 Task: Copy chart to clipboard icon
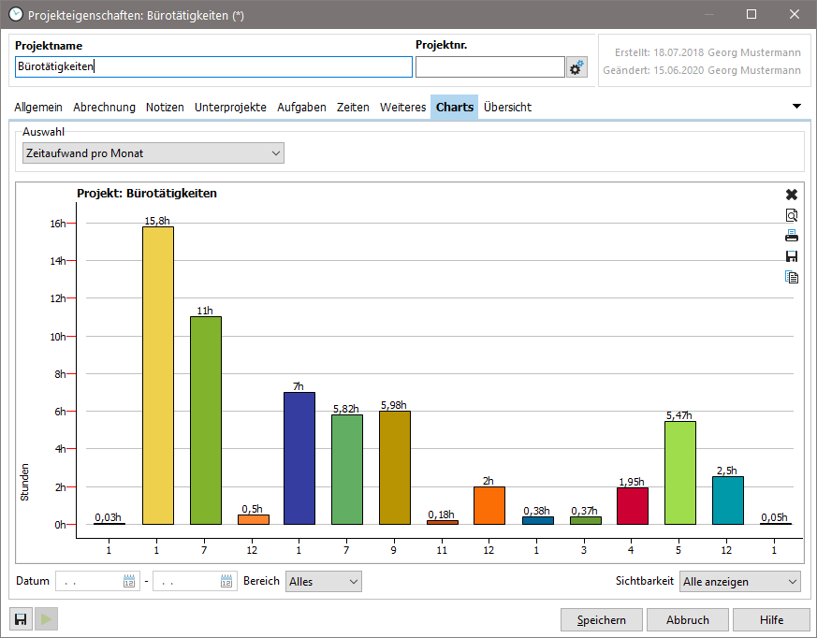[x=791, y=277]
